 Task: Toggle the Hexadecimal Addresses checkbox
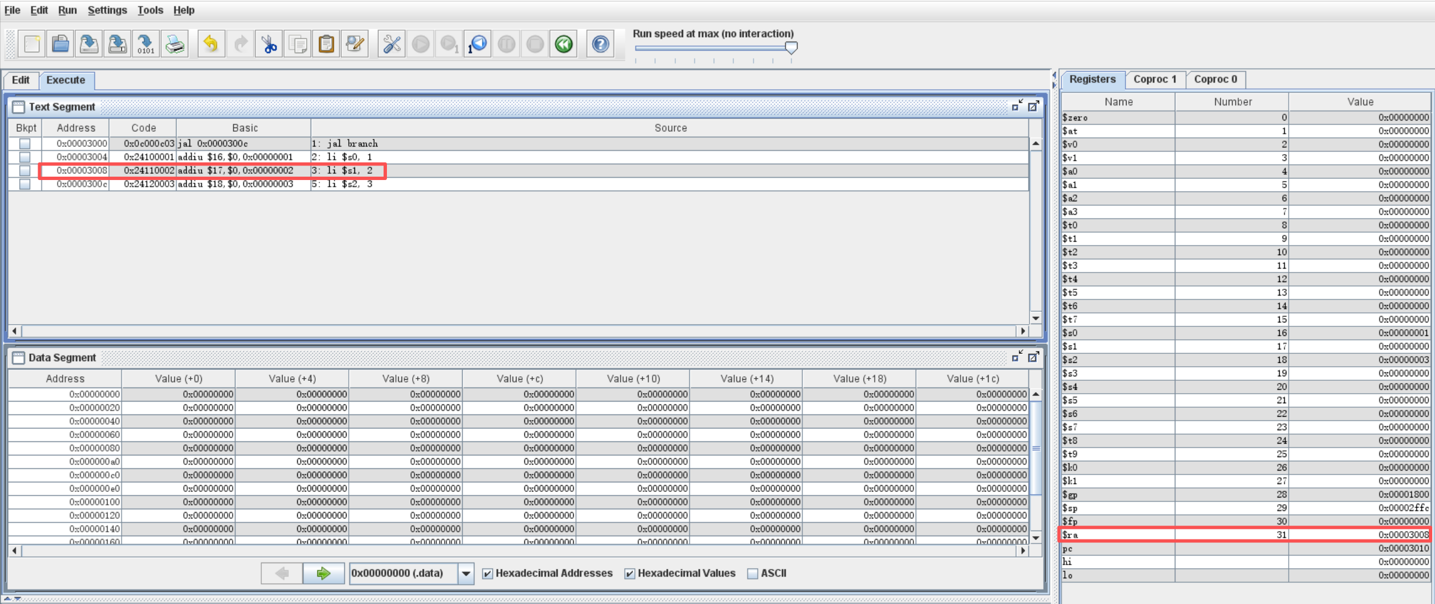[x=487, y=573]
